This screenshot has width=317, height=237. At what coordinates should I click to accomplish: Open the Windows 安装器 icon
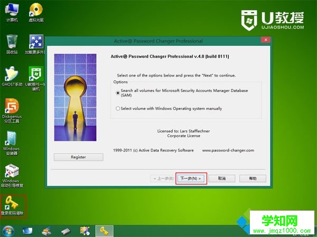tap(11, 143)
